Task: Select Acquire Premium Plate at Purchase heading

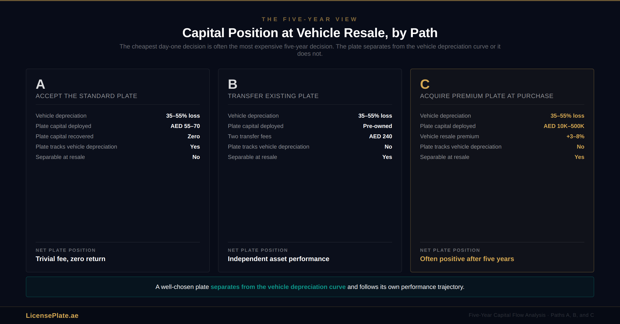Action: point(486,96)
